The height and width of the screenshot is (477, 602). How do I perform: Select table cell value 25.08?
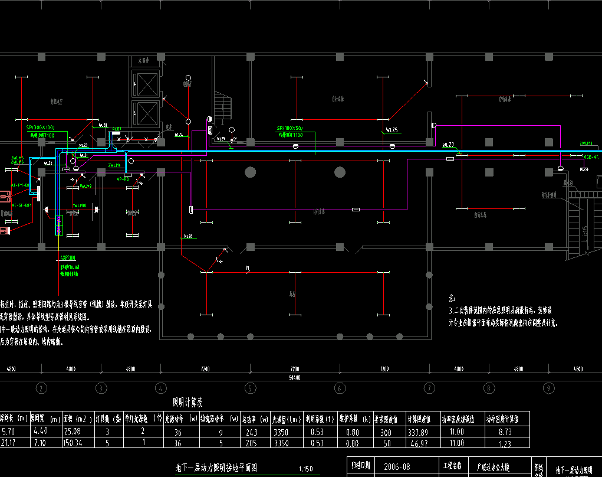[73, 432]
